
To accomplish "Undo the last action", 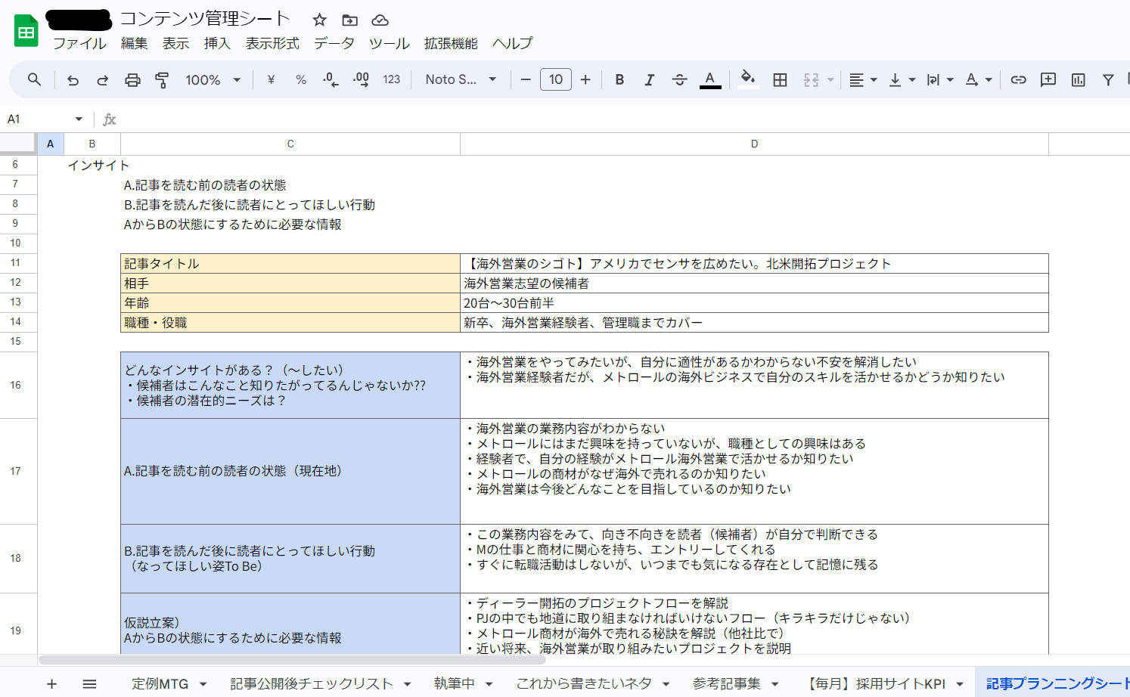I will [x=73, y=79].
